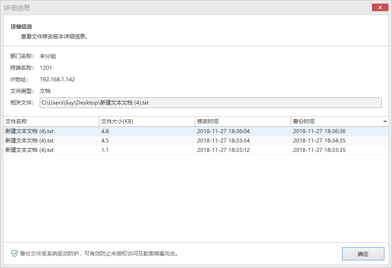
Task: Click the terminal name value 1201
Action: tap(46, 68)
